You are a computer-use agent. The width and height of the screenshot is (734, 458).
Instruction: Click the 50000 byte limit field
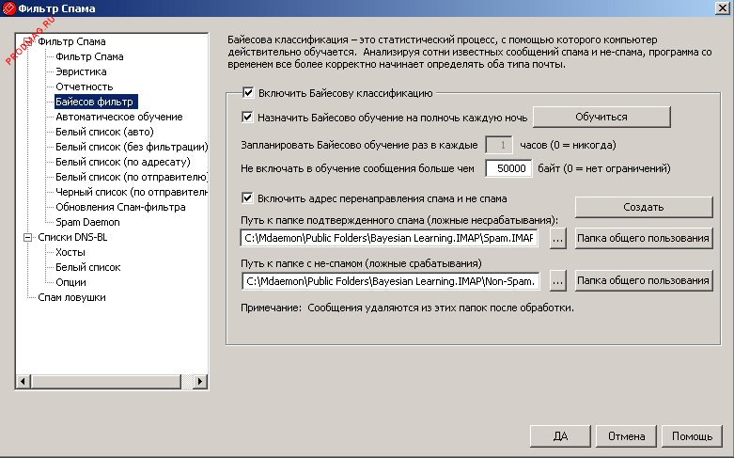tap(510, 169)
